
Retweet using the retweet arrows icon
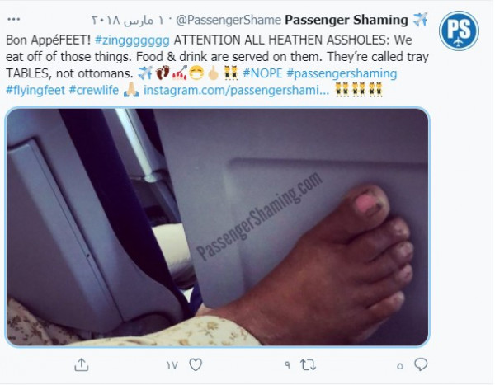(x=308, y=365)
